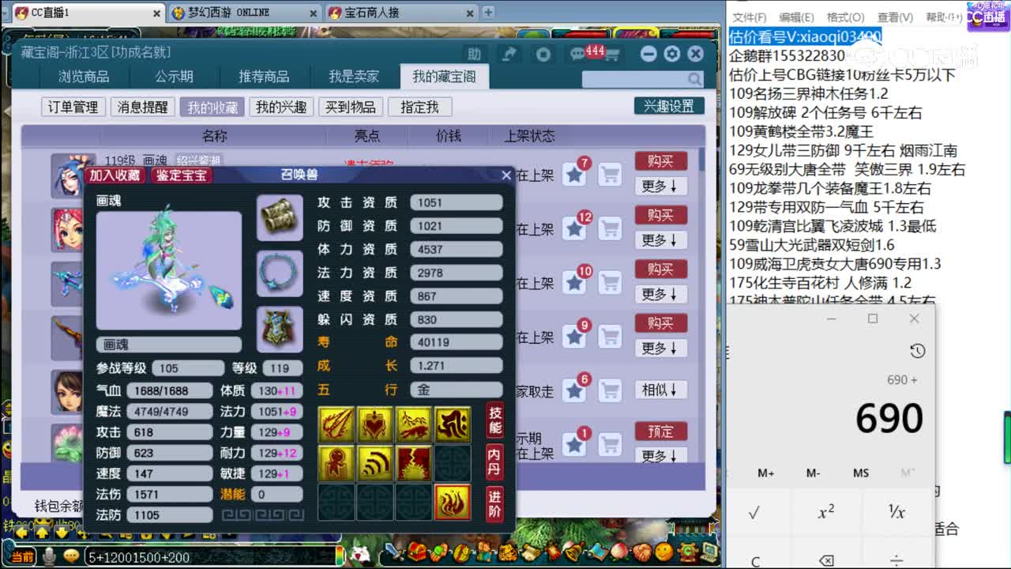Click the wolf and mountains skill icon
The image size is (1011, 569).
(414, 424)
